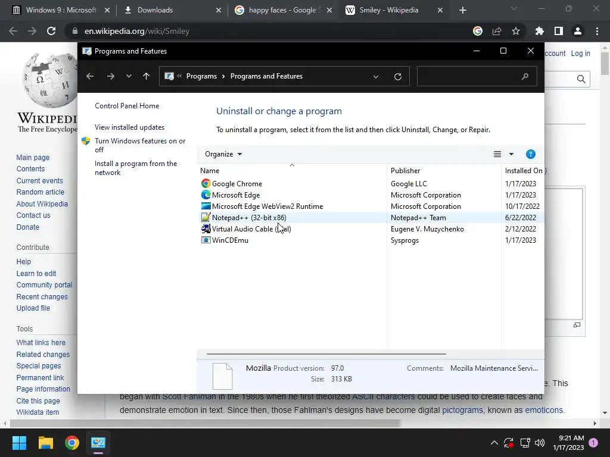Open Control Panel Home link
Viewport: 610px width, 457px height.
click(127, 106)
